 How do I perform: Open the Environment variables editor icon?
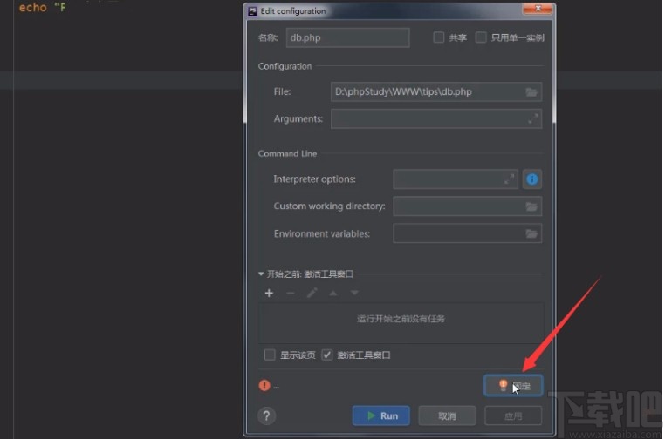(531, 233)
